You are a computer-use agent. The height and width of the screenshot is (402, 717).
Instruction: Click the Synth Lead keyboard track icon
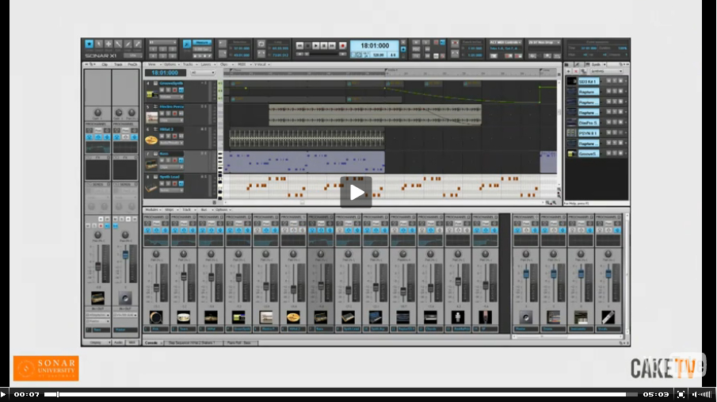(151, 188)
